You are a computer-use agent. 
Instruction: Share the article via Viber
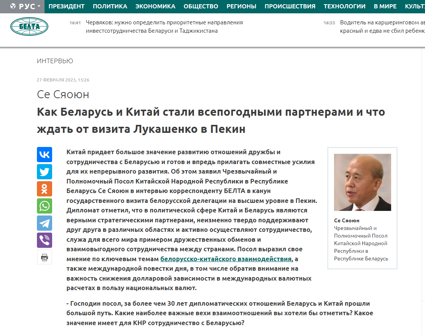click(x=45, y=240)
